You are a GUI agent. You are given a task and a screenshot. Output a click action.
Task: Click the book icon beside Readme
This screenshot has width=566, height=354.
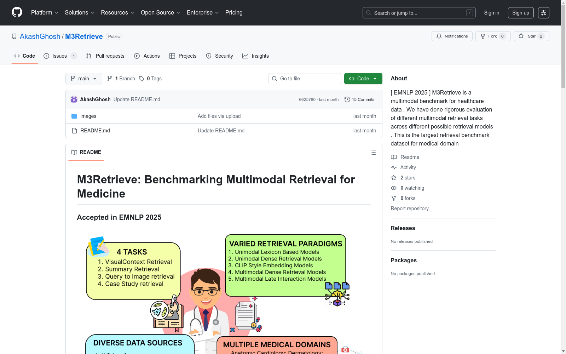pos(394,157)
